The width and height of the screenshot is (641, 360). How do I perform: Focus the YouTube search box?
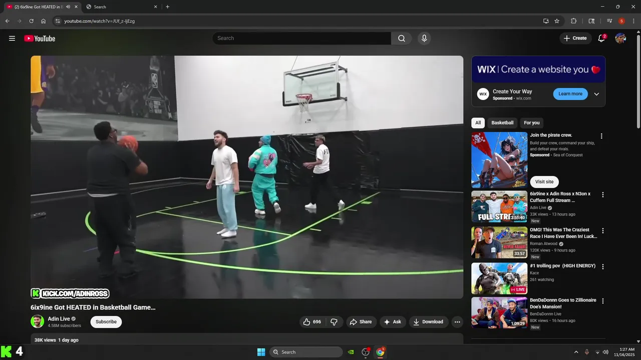click(301, 38)
